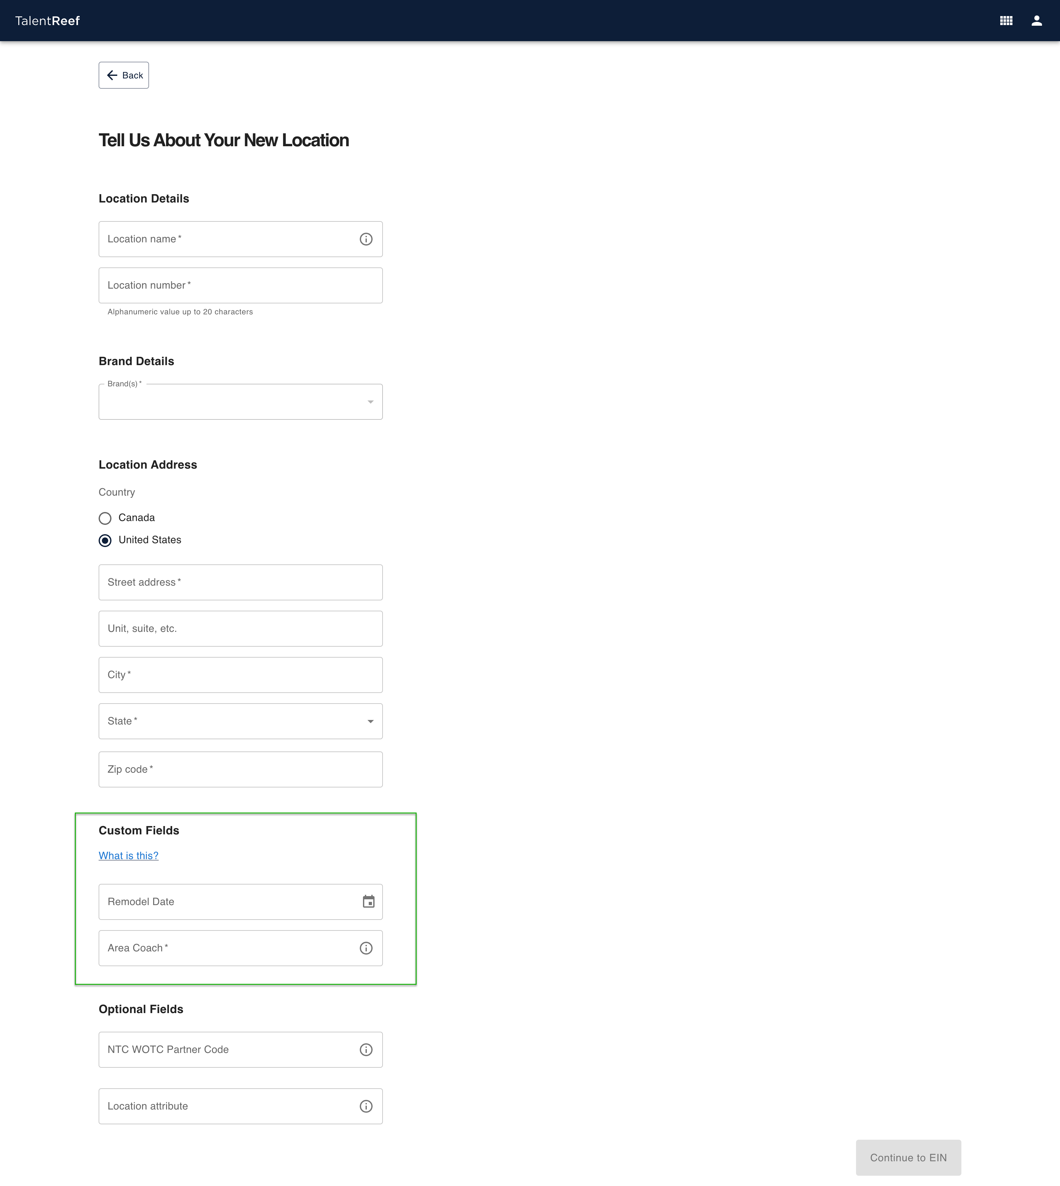Select the United States radio button
Screen dimensions: 1060x1186
pos(105,540)
